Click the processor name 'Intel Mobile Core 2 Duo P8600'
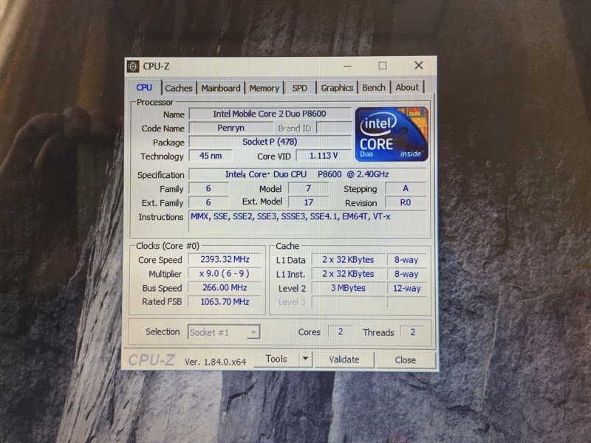This screenshot has width=591, height=443. (x=270, y=114)
